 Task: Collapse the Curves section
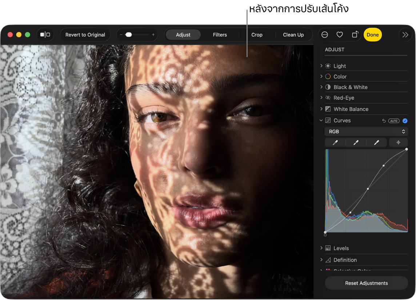(321, 120)
